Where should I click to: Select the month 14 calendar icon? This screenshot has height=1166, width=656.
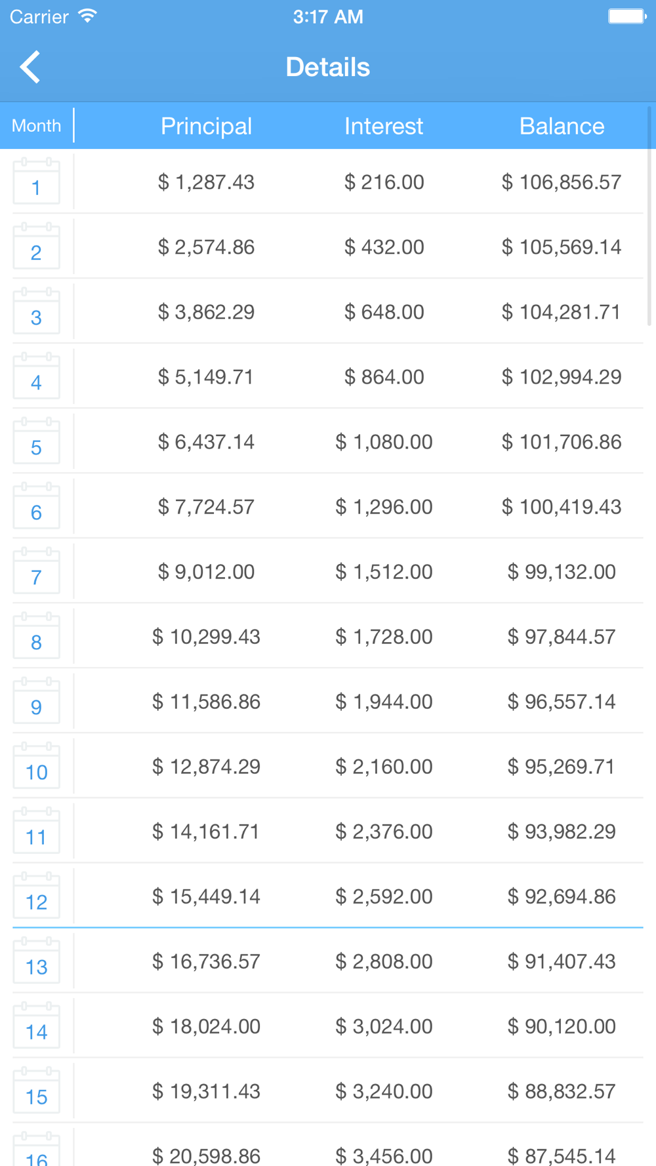[37, 1026]
